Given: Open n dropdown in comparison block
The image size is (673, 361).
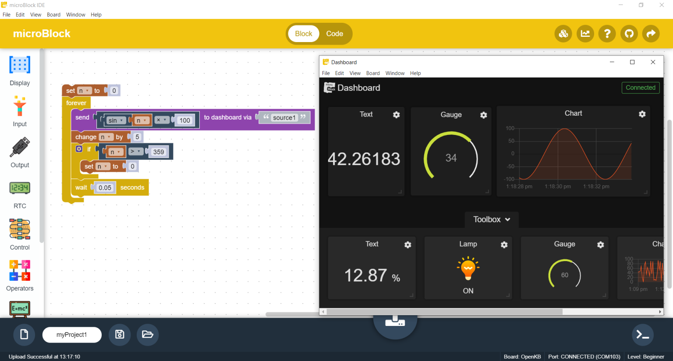Looking at the screenshot, I should pyautogui.click(x=116, y=152).
